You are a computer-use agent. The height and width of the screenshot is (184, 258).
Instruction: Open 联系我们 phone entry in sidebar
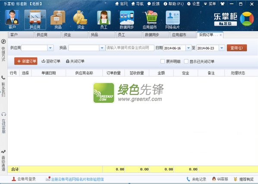click(x=3, y=86)
